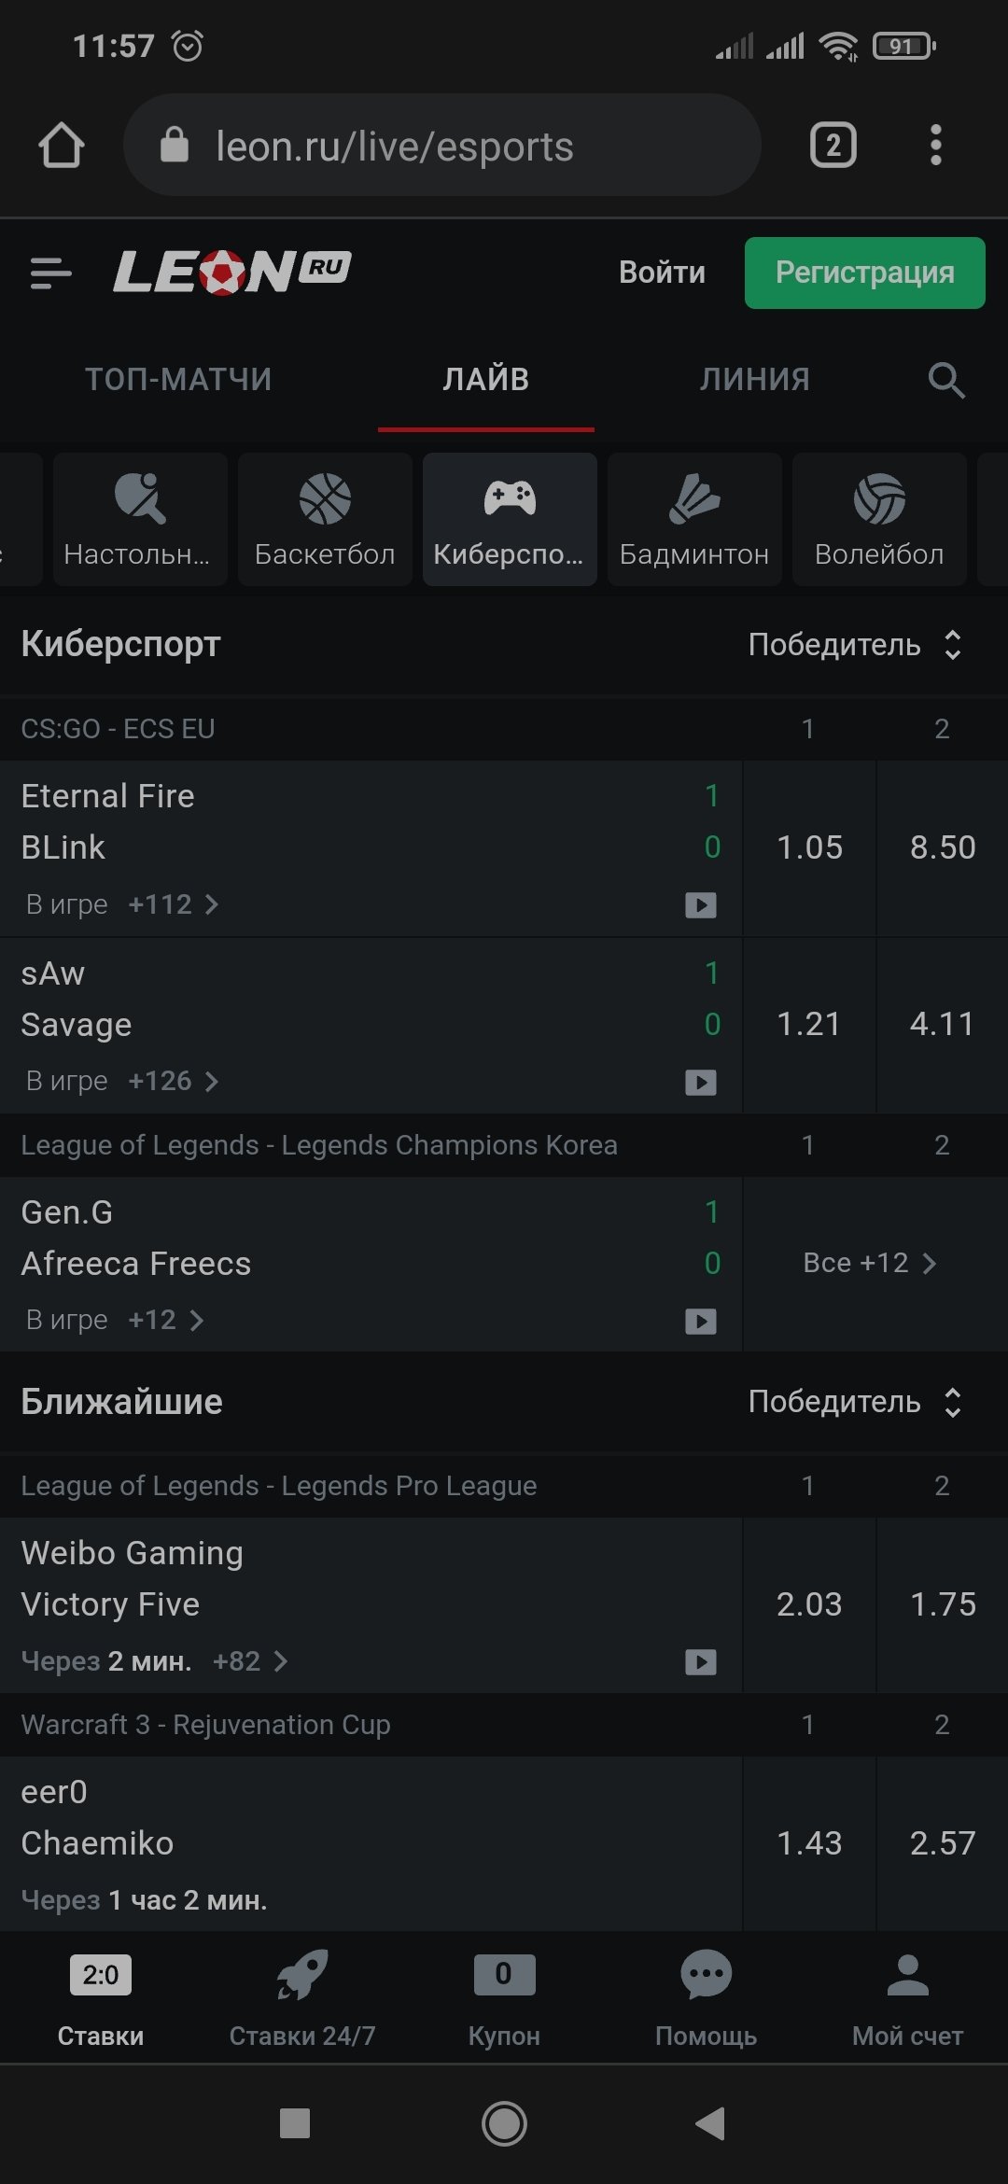The image size is (1008, 2184).
Task: Tap the Войти login link
Action: pos(662,273)
